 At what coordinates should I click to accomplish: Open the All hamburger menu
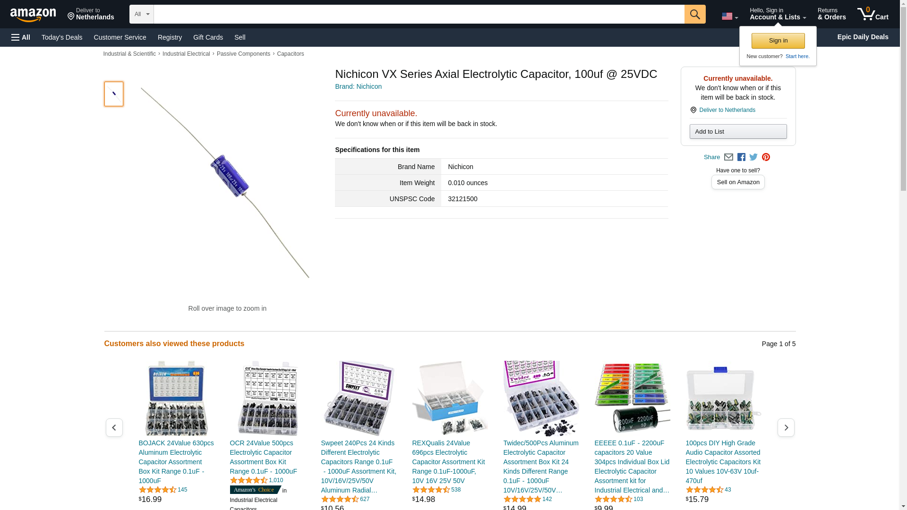21,37
